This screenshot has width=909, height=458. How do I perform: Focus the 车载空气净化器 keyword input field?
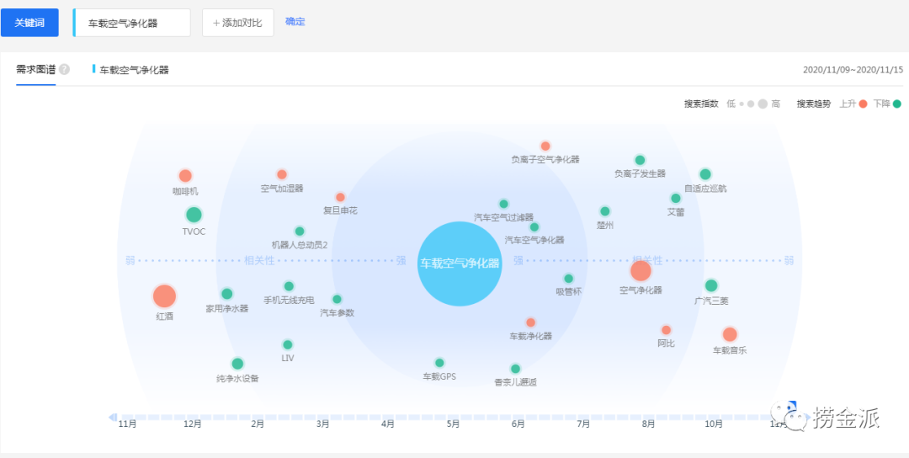[133, 24]
